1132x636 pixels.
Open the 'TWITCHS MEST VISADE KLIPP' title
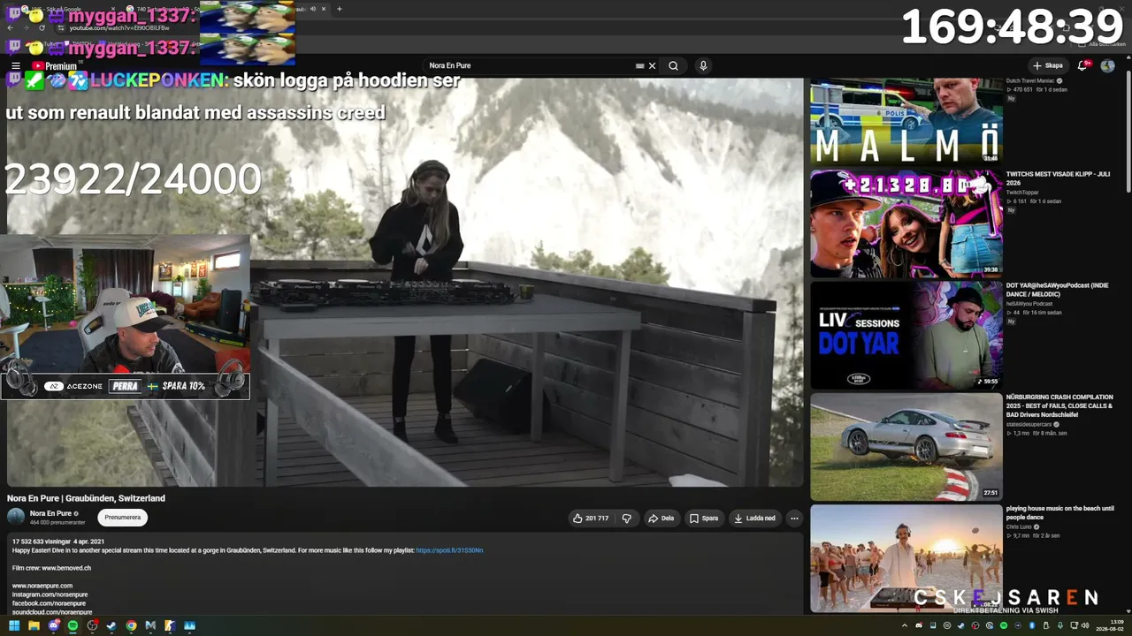(x=1058, y=178)
